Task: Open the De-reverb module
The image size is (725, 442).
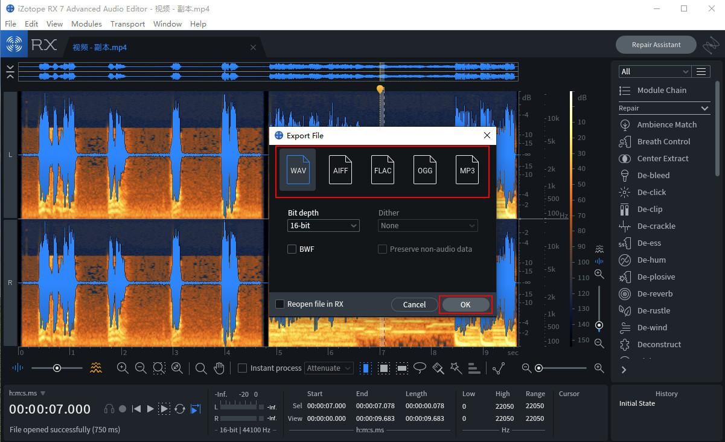Action: pyautogui.click(x=647, y=293)
